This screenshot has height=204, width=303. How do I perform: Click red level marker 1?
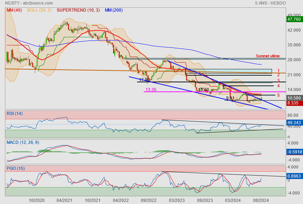(x=278, y=71)
